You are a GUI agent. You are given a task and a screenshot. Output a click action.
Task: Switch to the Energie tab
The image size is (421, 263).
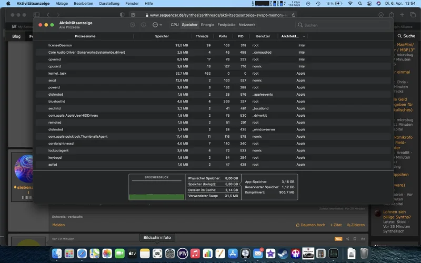207,25
